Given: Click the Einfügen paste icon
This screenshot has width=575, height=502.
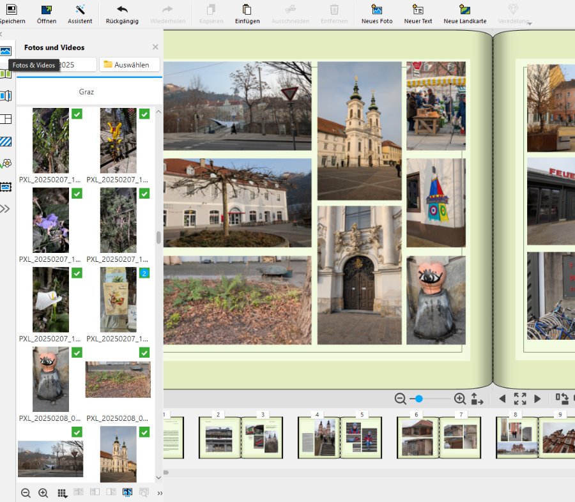Looking at the screenshot, I should point(247,13).
